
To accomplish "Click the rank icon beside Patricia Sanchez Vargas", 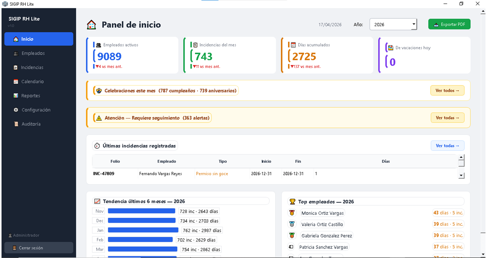I will (291, 247).
